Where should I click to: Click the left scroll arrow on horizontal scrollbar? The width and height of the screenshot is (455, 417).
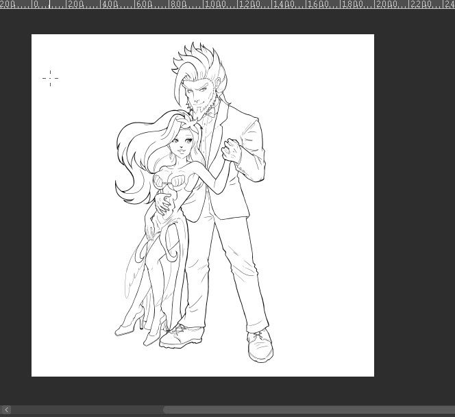[6, 410]
